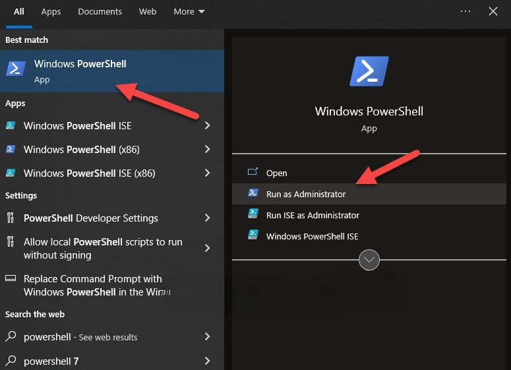511x370 pixels.
Task: Expand Allow local PowerShell scripts arrow
Action: point(207,248)
